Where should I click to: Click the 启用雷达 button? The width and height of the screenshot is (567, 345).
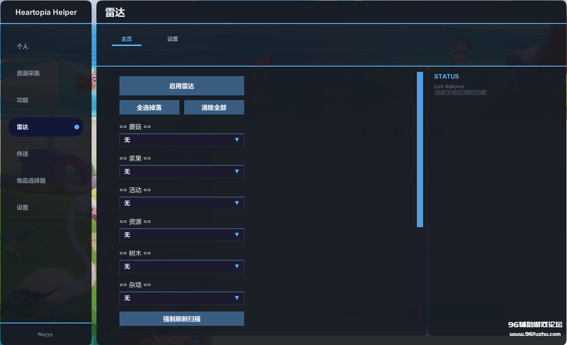[181, 86]
